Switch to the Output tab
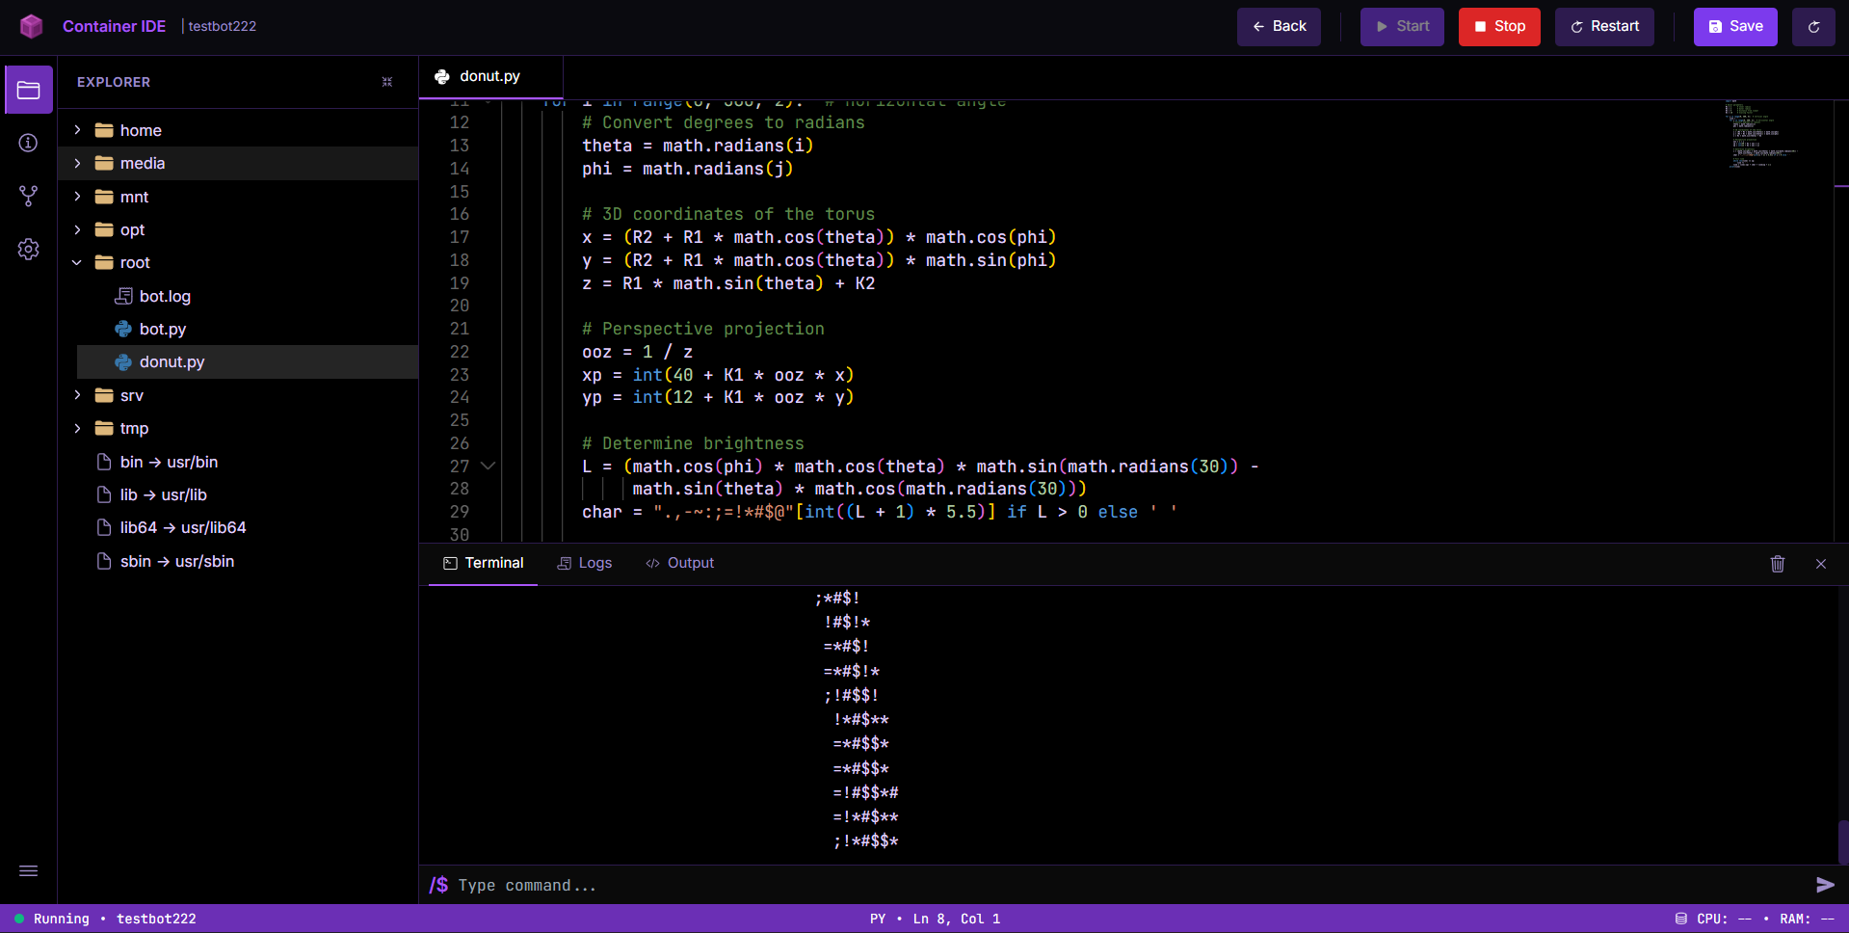This screenshot has width=1849, height=933. (679, 563)
